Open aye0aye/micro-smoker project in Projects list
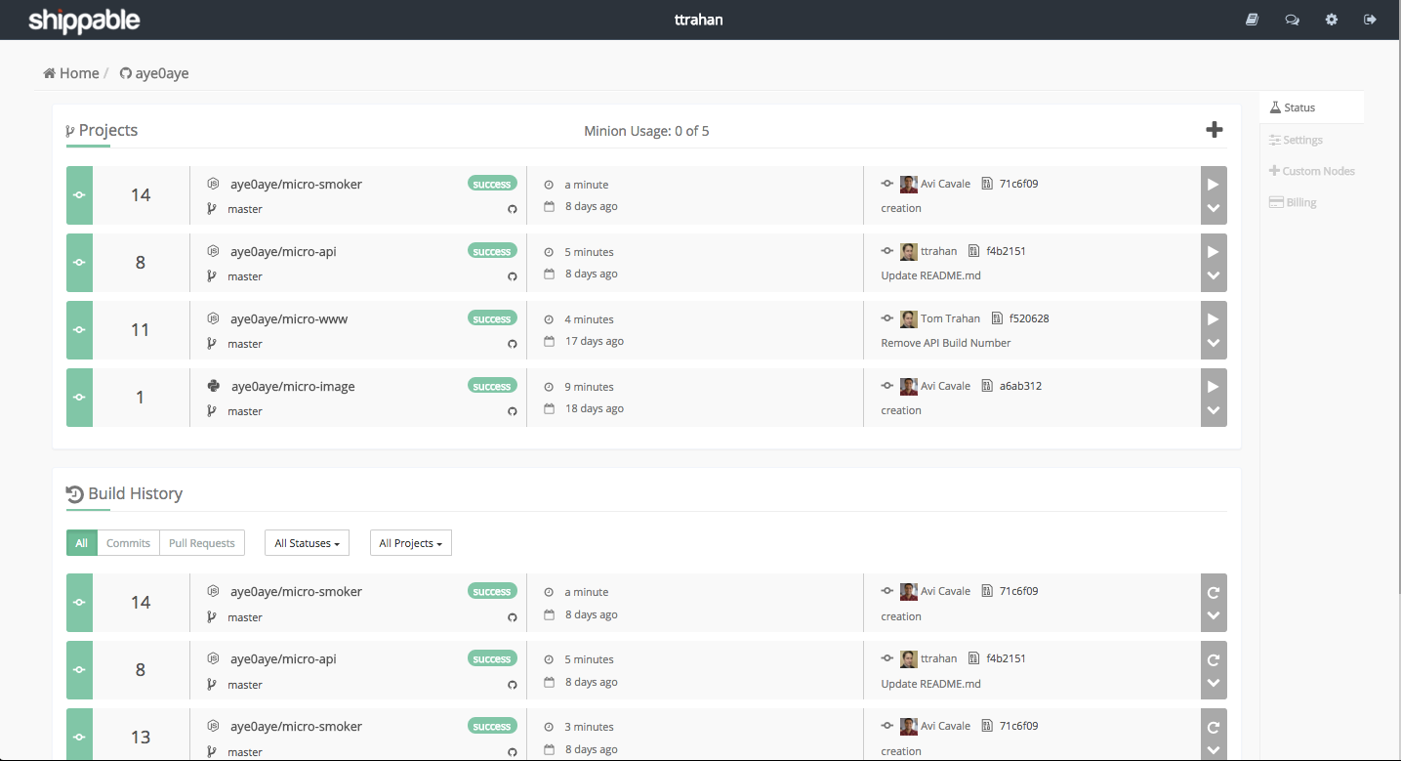Image resolution: width=1401 pixels, height=761 pixels. 296,184
